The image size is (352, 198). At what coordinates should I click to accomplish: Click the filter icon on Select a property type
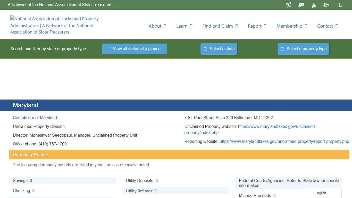click(282, 49)
